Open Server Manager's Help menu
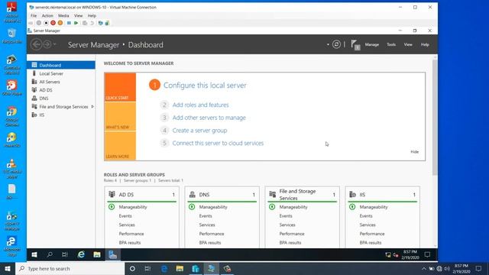The width and height of the screenshot is (489, 275). point(425,44)
